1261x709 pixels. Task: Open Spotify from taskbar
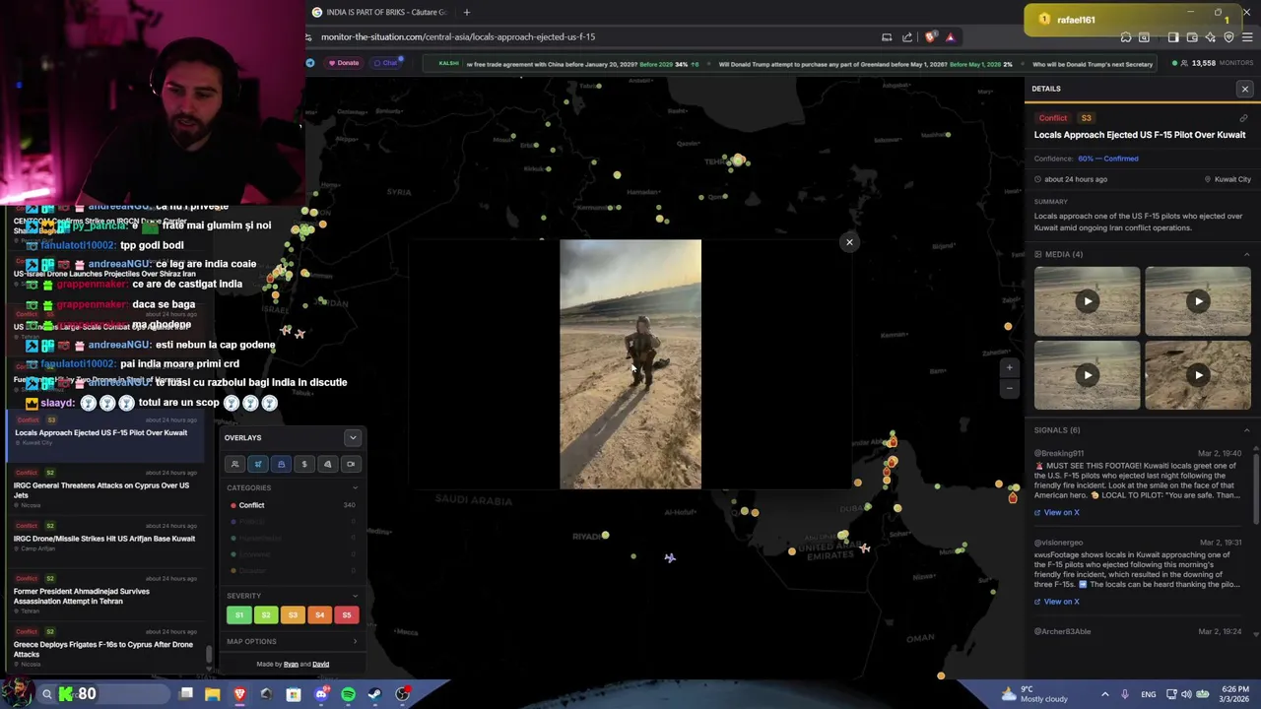348,694
